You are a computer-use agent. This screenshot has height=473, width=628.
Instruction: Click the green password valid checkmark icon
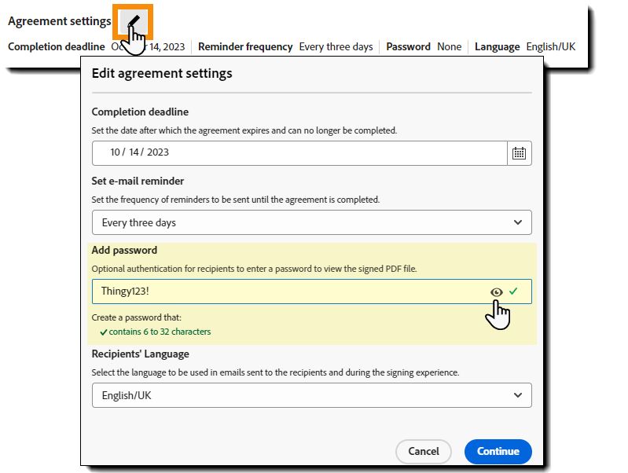tap(513, 291)
